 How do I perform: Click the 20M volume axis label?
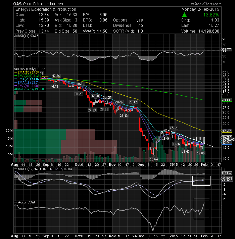pos(9,131)
